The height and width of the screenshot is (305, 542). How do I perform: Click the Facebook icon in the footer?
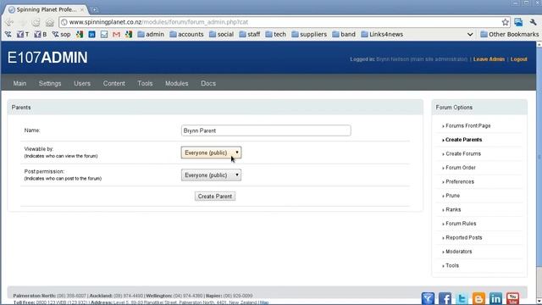click(445, 298)
